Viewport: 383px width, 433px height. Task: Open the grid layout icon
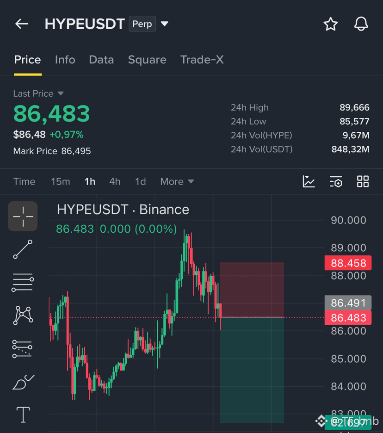pyautogui.click(x=363, y=181)
